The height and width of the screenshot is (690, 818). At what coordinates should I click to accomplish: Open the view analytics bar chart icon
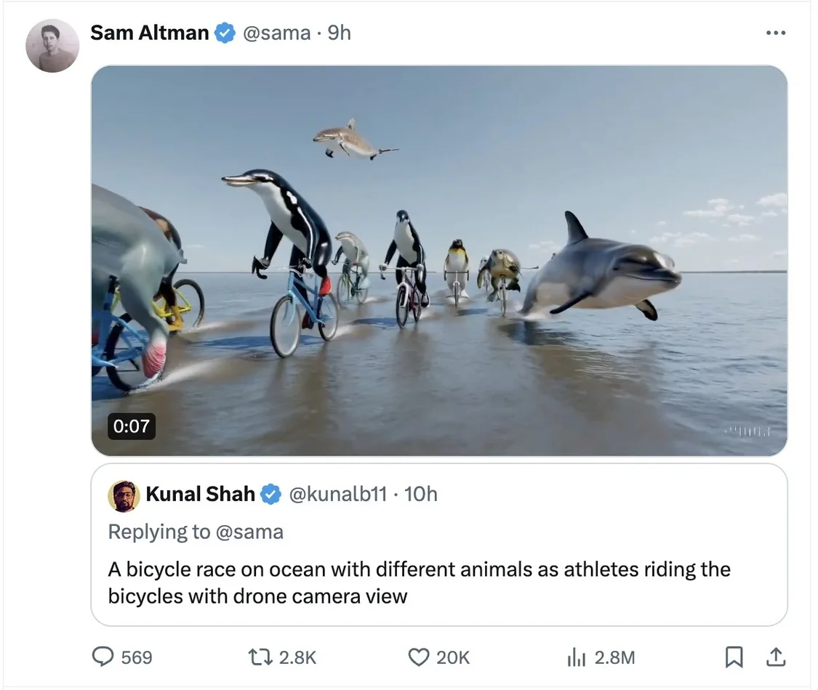pyautogui.click(x=577, y=657)
